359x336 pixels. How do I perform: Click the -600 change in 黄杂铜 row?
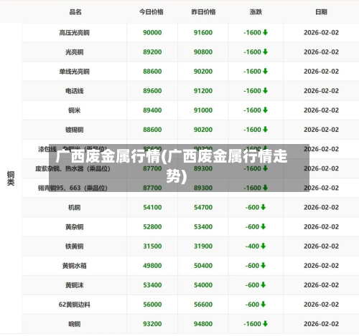[x=252, y=226]
